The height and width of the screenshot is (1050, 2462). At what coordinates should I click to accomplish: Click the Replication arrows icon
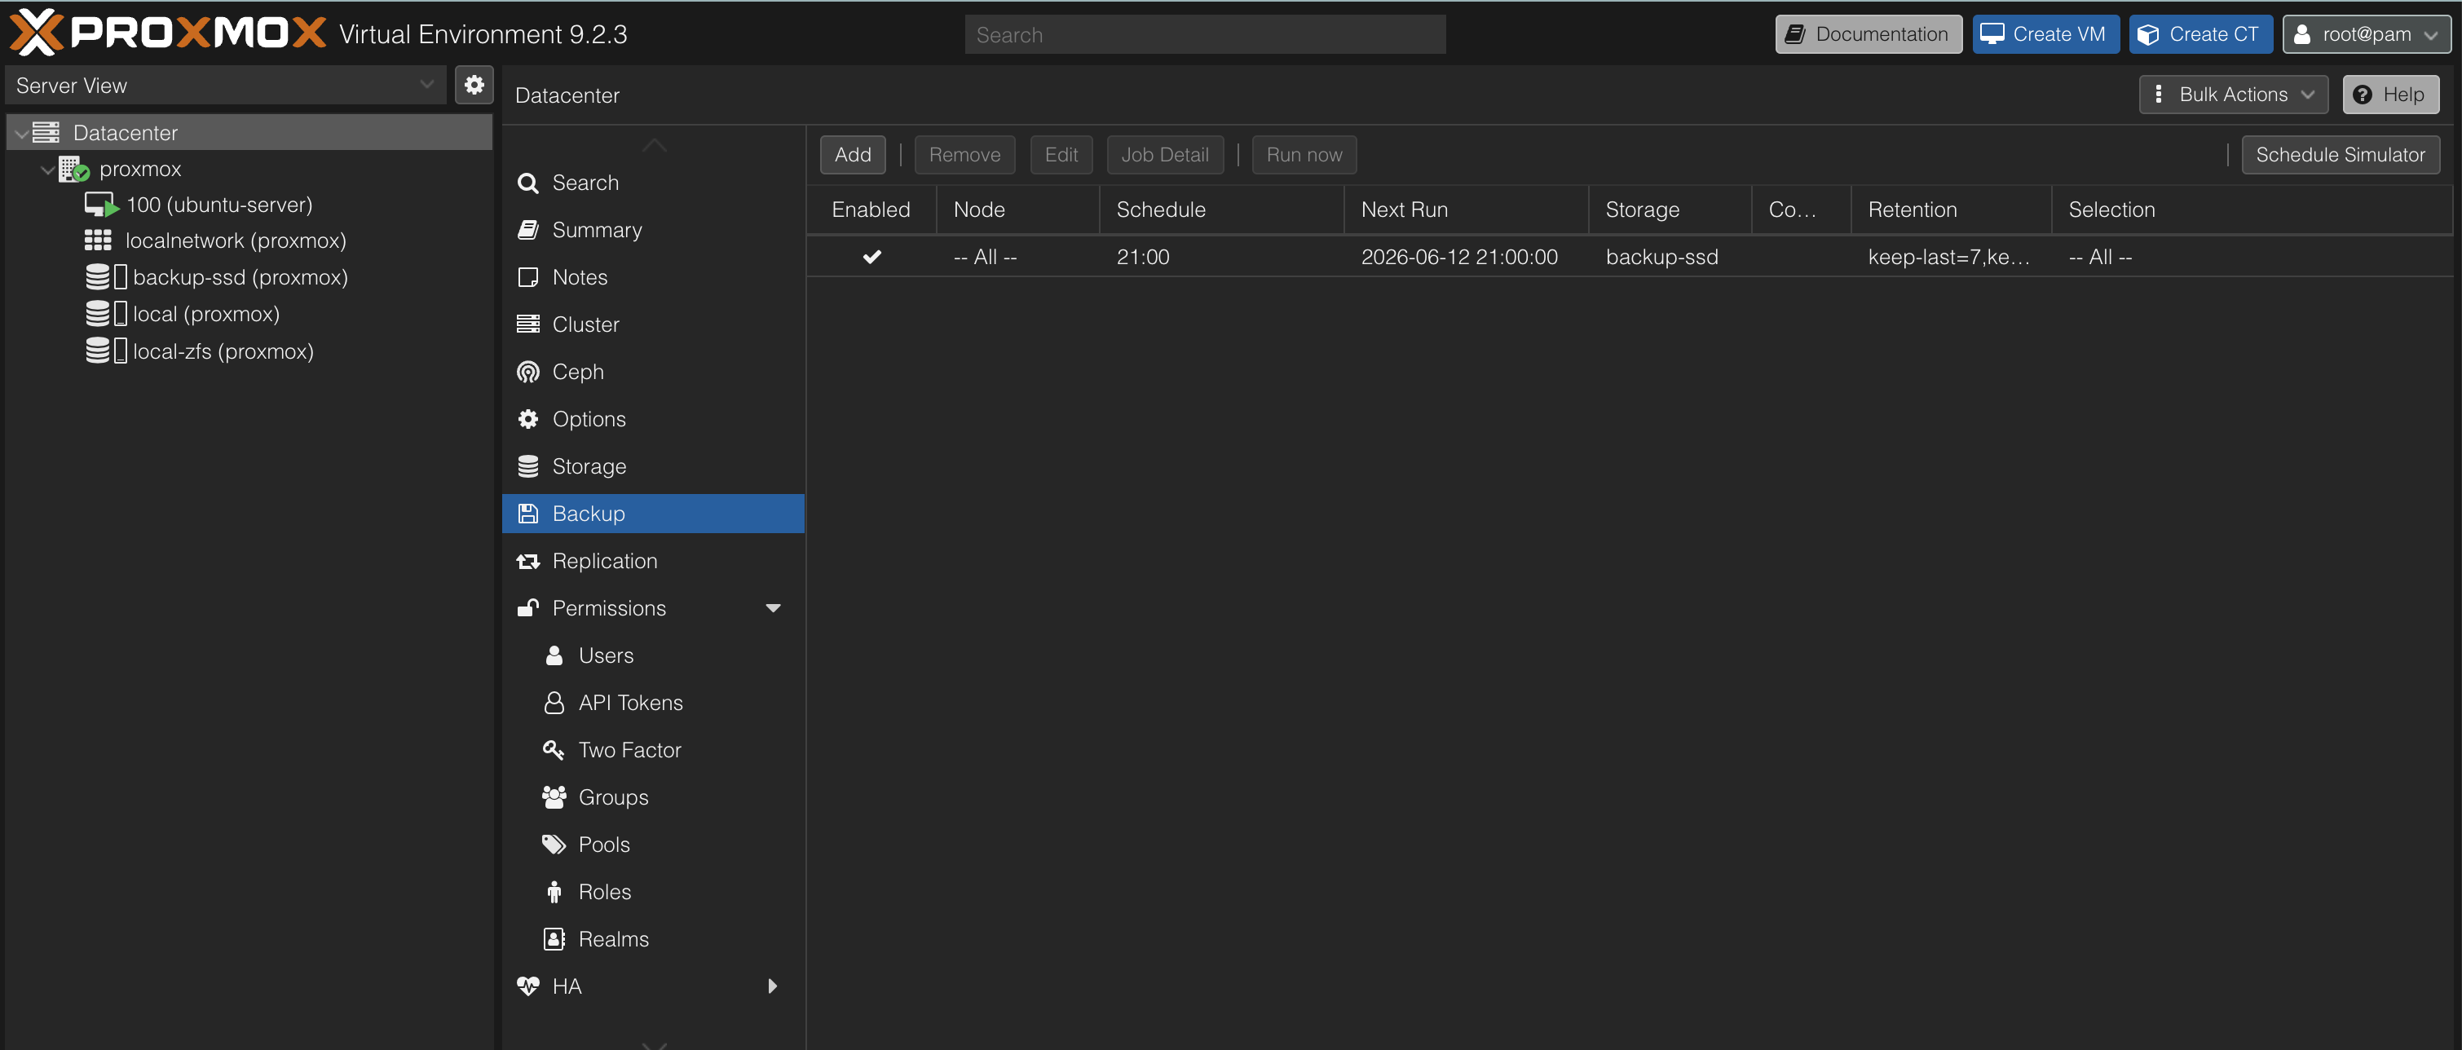[527, 561]
